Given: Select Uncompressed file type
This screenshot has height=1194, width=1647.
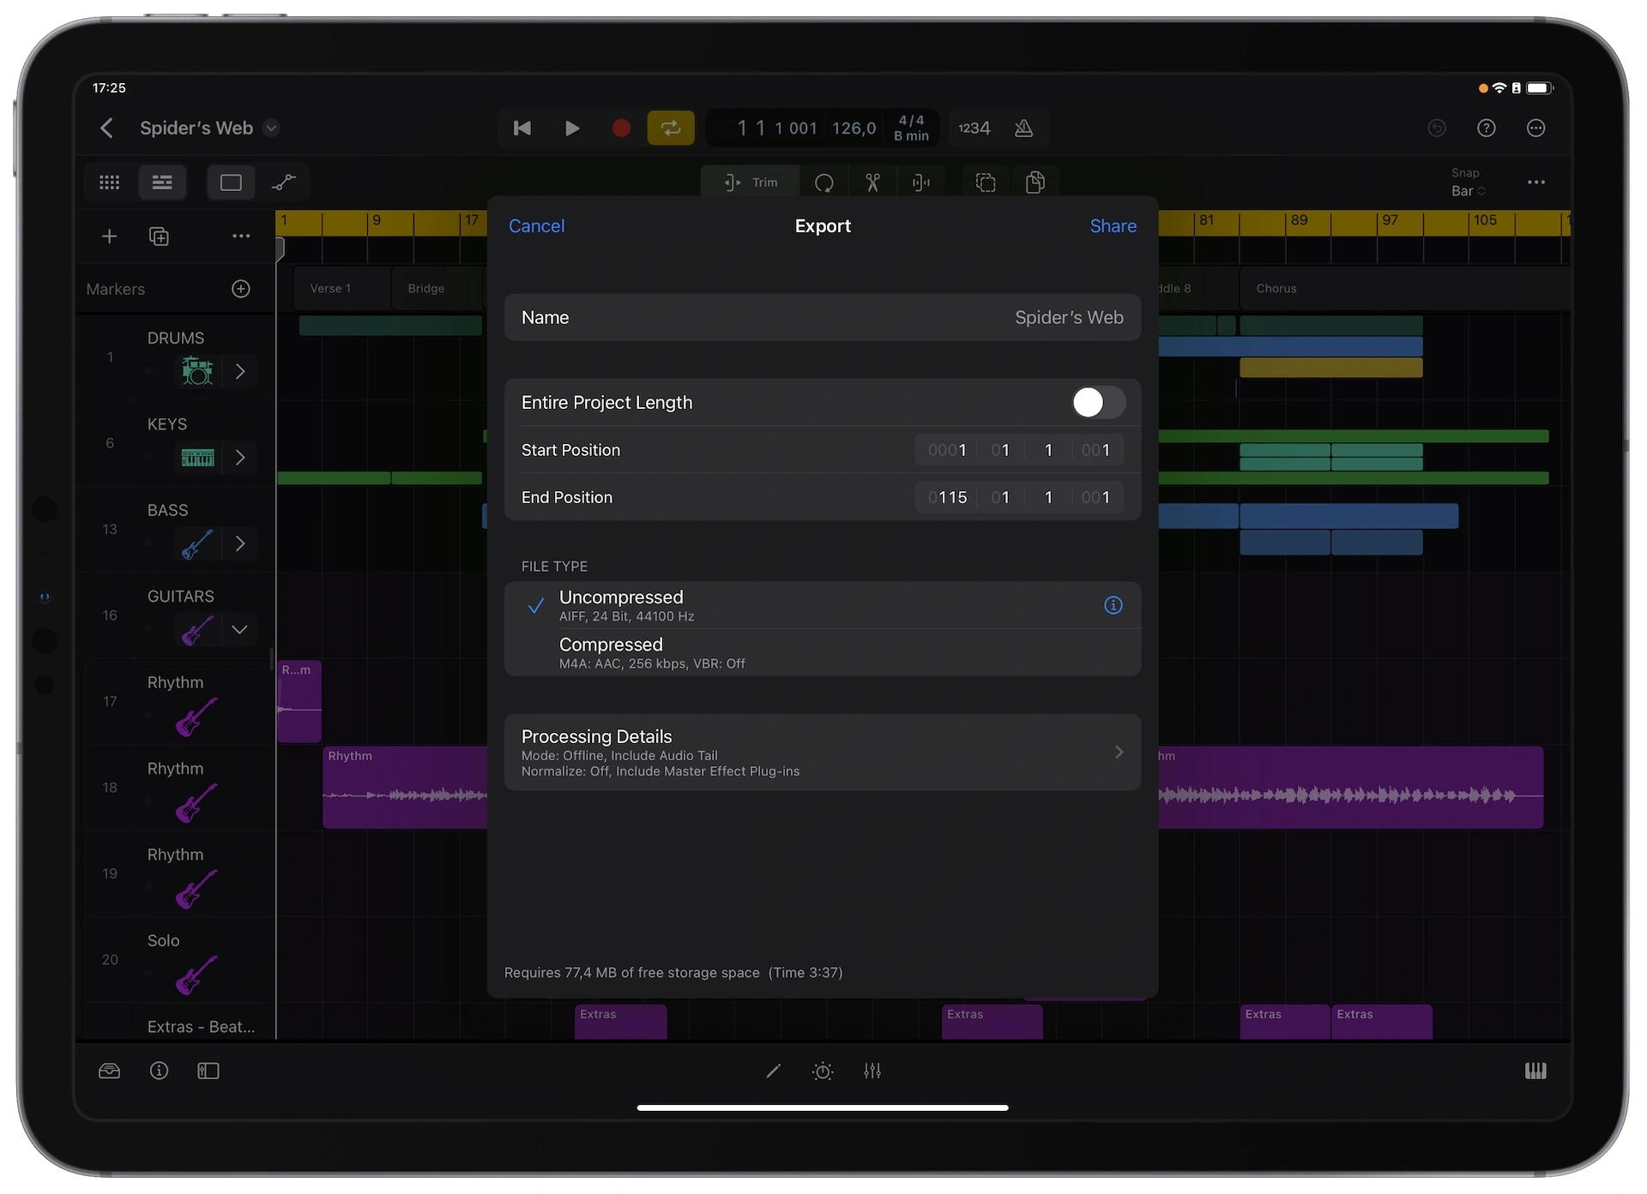Looking at the screenshot, I should pos(823,605).
